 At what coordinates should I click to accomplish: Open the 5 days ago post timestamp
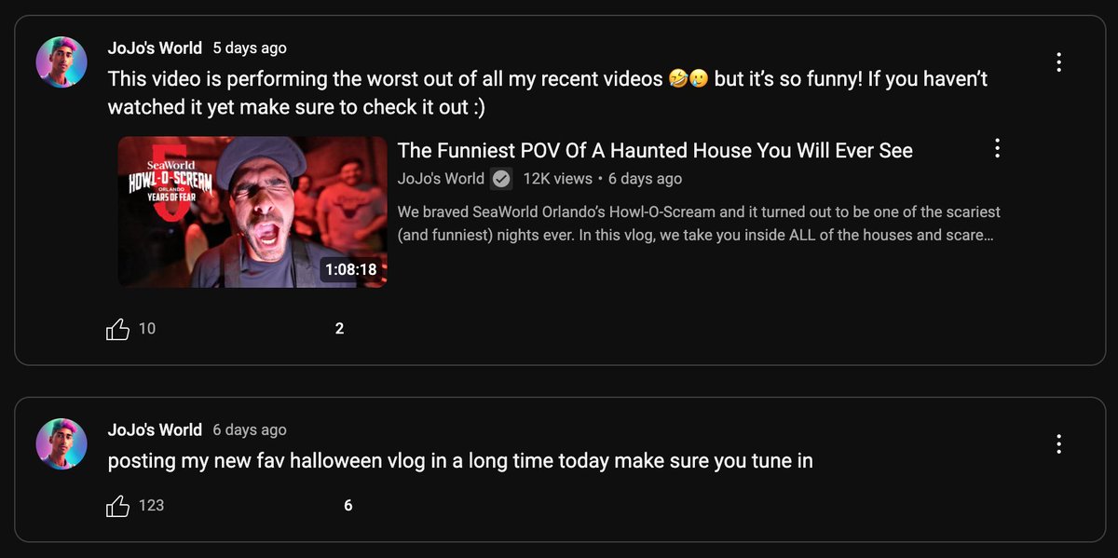(x=250, y=48)
